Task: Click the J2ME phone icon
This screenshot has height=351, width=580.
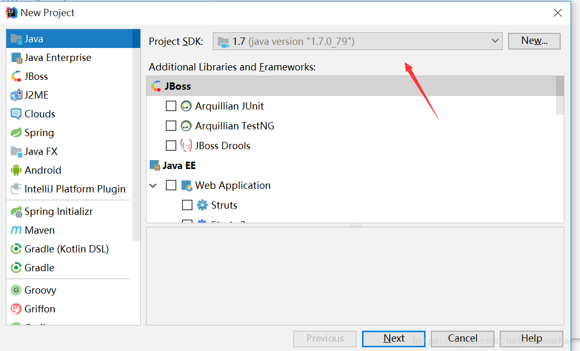Action: (x=16, y=95)
